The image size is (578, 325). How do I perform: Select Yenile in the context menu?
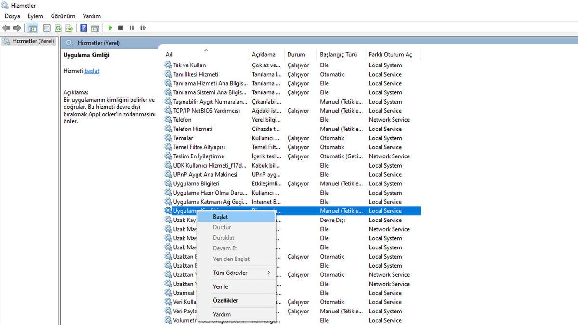220,286
